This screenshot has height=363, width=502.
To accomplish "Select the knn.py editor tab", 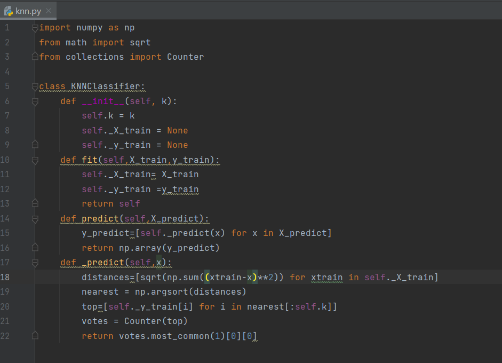I will click(x=28, y=11).
